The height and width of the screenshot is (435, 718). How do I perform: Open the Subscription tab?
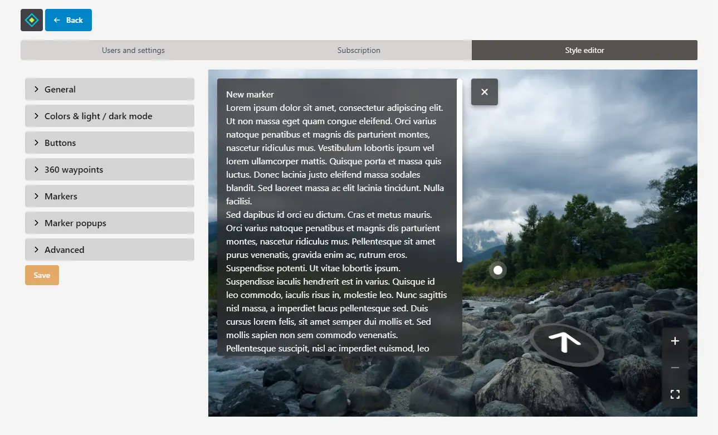358,50
